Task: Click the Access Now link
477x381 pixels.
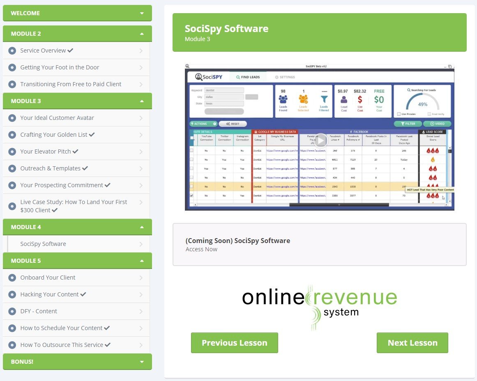Action: (201, 249)
